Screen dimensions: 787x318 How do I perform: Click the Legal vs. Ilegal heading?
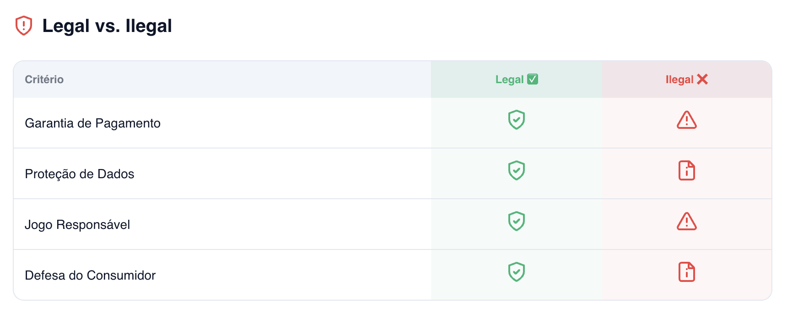pyautogui.click(x=107, y=26)
